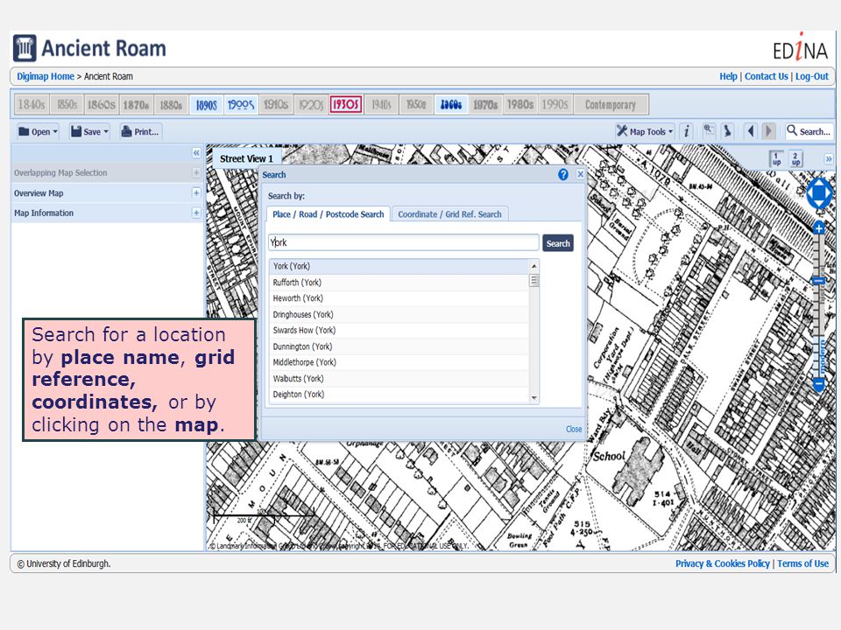Select the 1870s decade
This screenshot has height=630, width=841.
click(136, 104)
